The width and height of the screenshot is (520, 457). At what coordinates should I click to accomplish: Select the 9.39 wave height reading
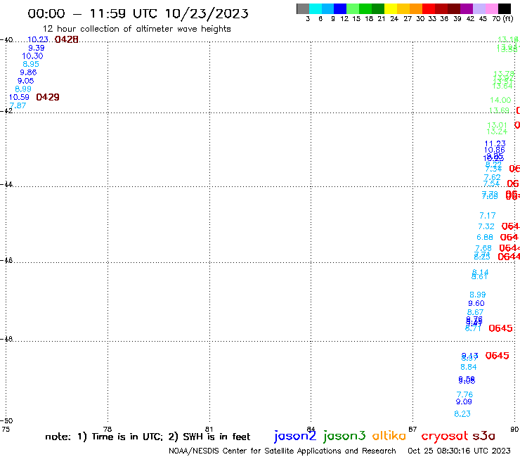coord(36,48)
